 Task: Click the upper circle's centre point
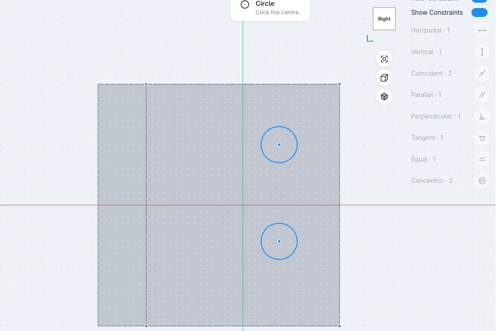279,145
